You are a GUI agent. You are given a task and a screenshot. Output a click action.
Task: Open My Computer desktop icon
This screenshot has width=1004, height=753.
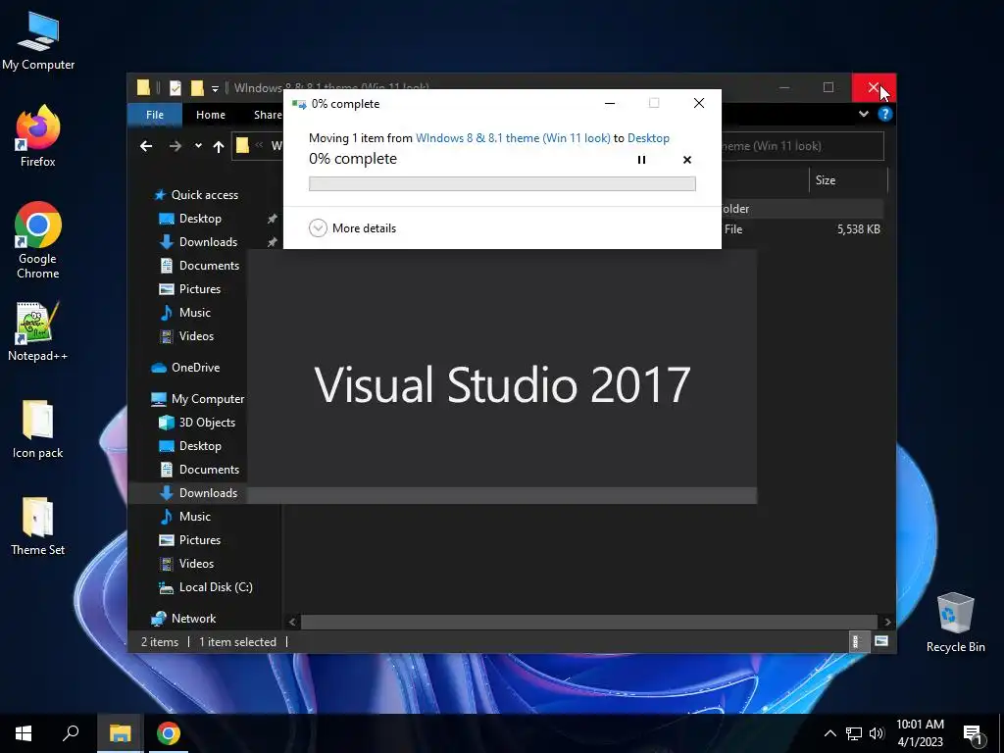[38, 41]
